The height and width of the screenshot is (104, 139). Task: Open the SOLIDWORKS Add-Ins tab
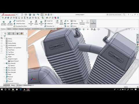(38, 29)
